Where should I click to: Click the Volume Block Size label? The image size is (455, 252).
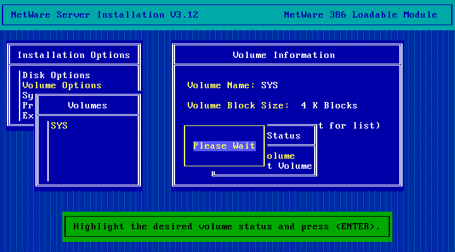238,106
